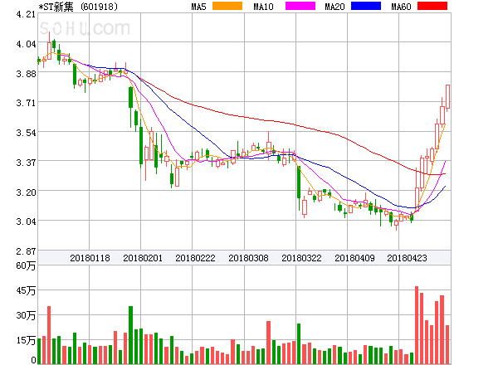Screen dimensions: 498x365
Task: Click the 20180308 date marker
Action: point(248,258)
